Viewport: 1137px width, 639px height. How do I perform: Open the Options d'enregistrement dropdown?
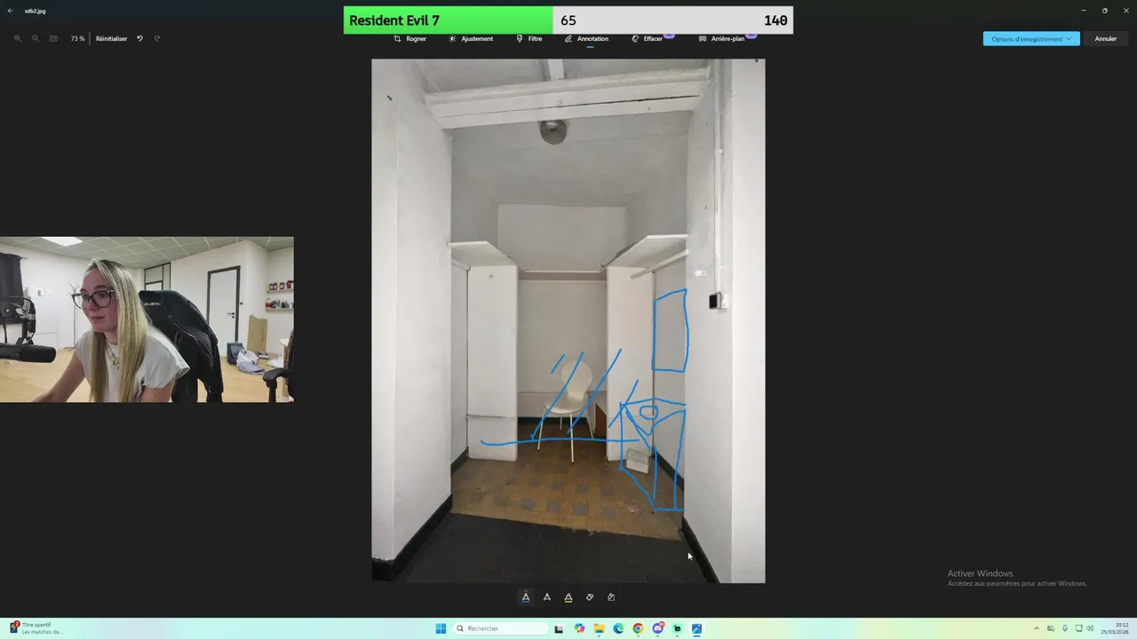point(1031,39)
